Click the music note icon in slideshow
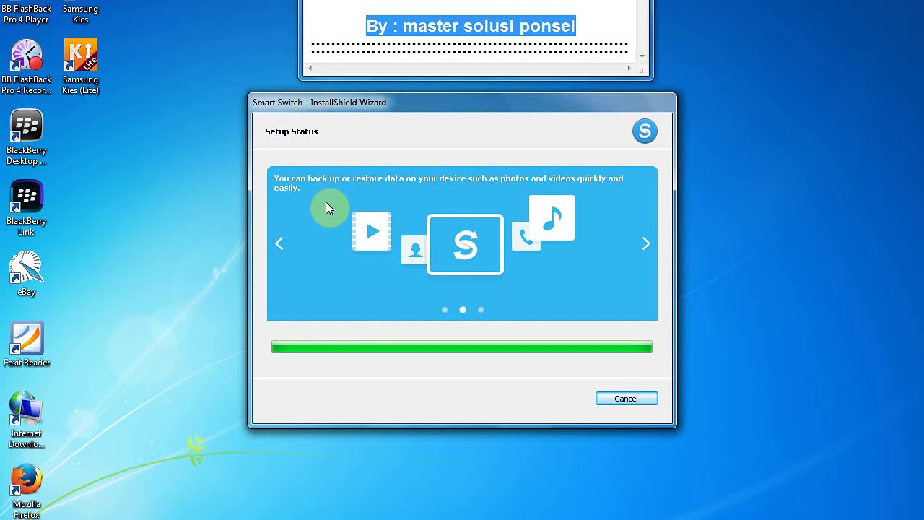924x520 pixels. (x=552, y=217)
